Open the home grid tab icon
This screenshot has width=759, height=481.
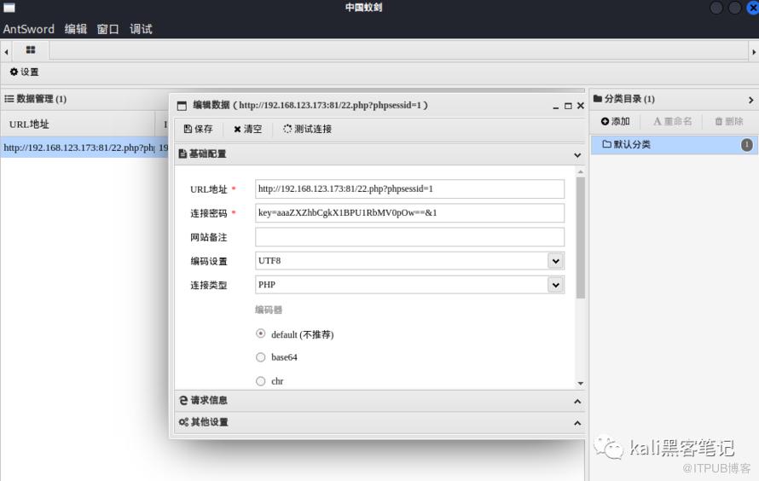[31, 49]
